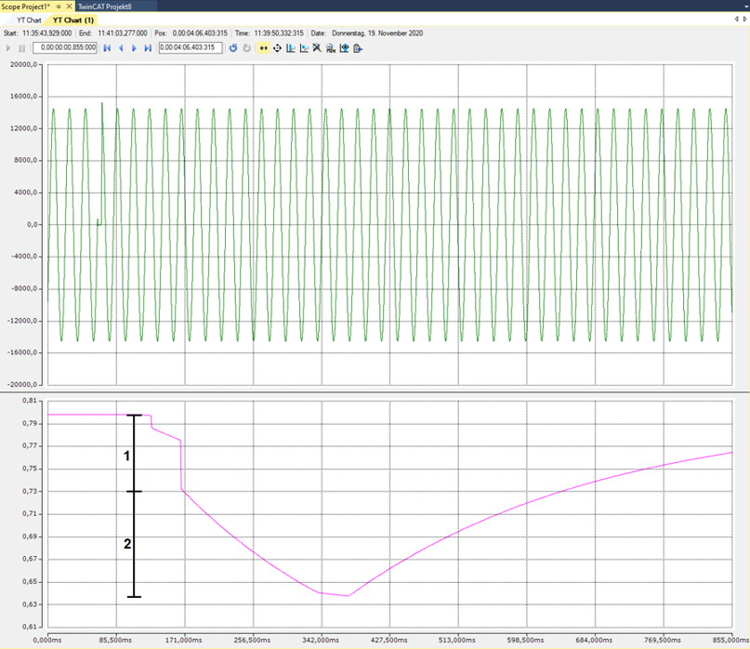Click the 0,81 label on lower chart axis
Screen dimensions: 750x649
[x=30, y=400]
